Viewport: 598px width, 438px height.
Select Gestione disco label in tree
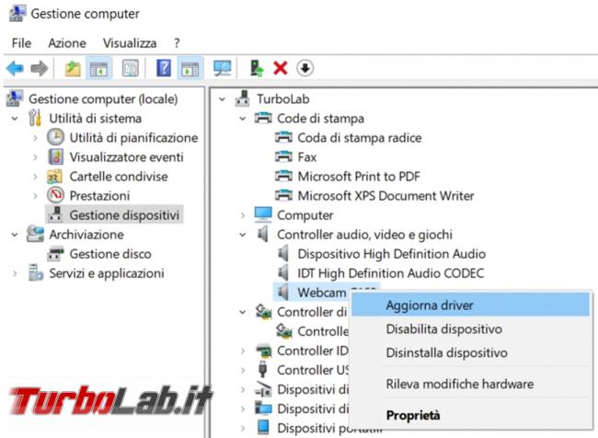110,254
